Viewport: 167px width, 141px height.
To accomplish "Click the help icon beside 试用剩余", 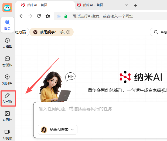I will (68, 32).
